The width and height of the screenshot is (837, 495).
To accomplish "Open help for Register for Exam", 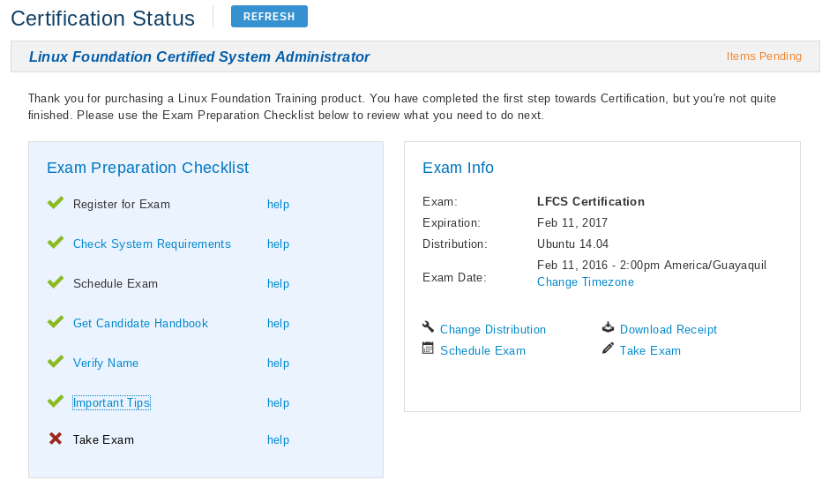I will pos(278,205).
